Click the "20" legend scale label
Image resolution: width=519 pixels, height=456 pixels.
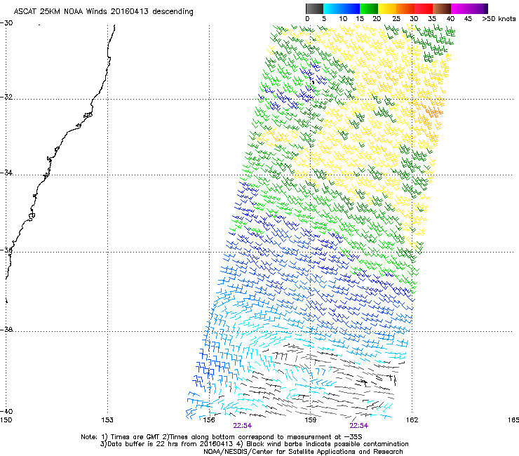(x=377, y=19)
